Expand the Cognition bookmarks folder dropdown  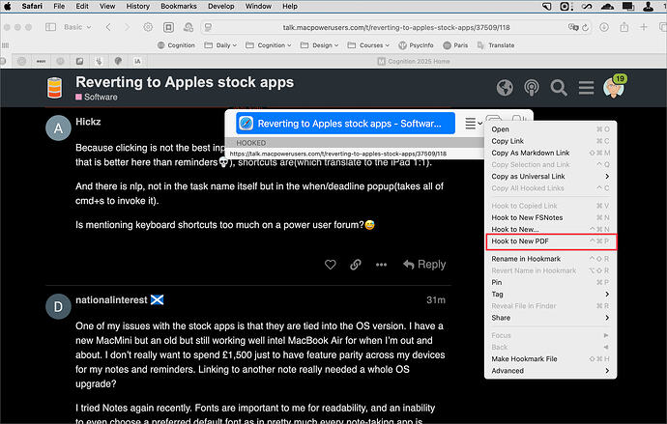(x=269, y=45)
